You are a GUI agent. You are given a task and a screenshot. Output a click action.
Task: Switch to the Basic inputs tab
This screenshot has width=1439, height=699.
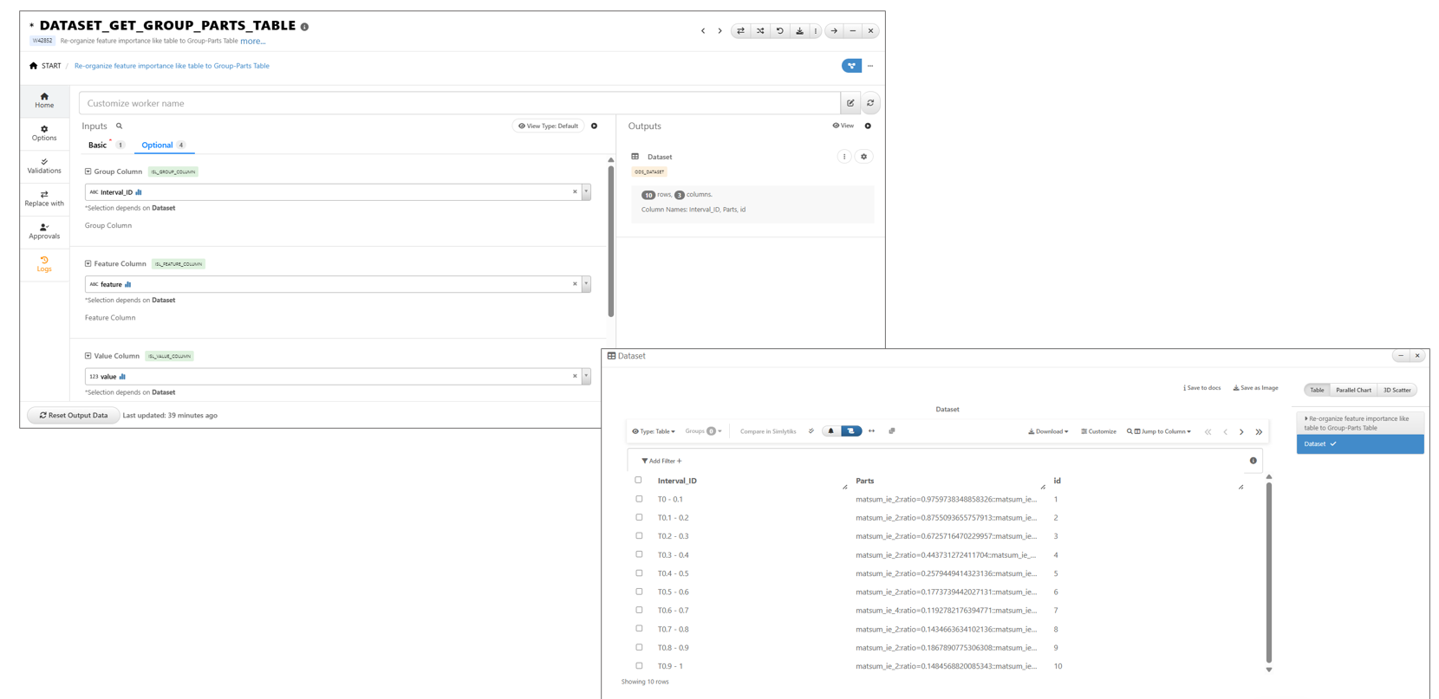coord(98,146)
